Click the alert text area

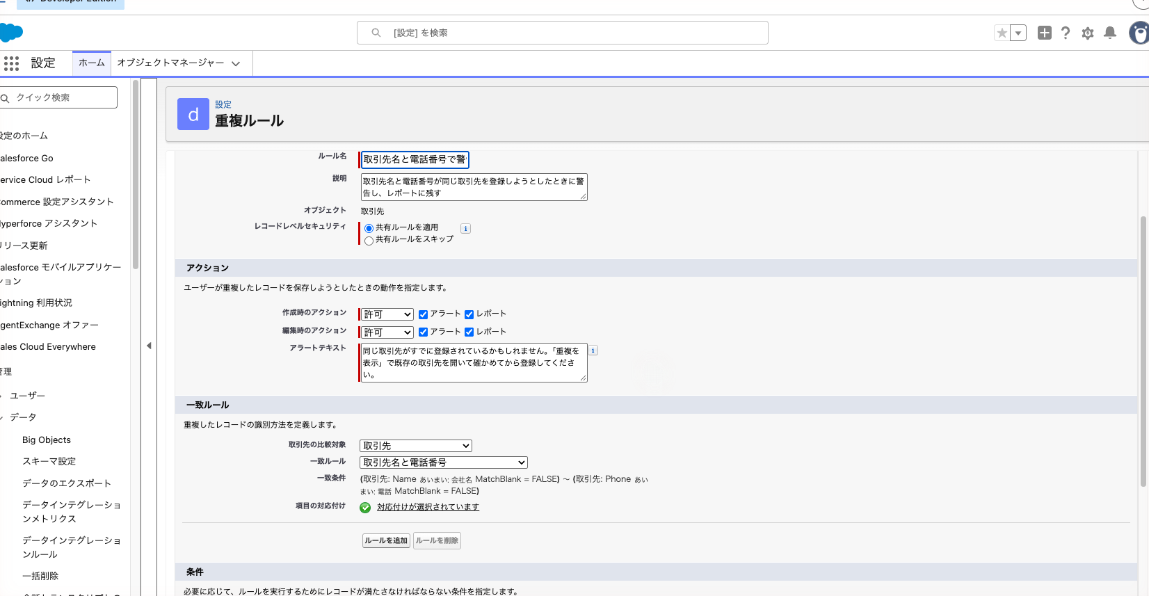tap(474, 362)
